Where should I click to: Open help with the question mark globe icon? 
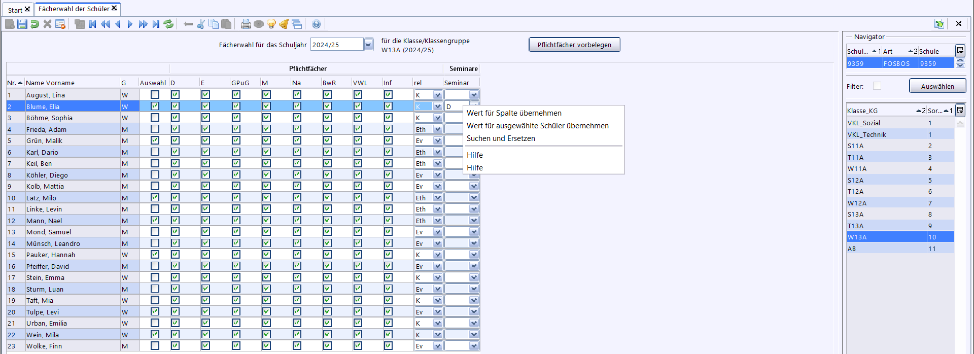pos(317,24)
